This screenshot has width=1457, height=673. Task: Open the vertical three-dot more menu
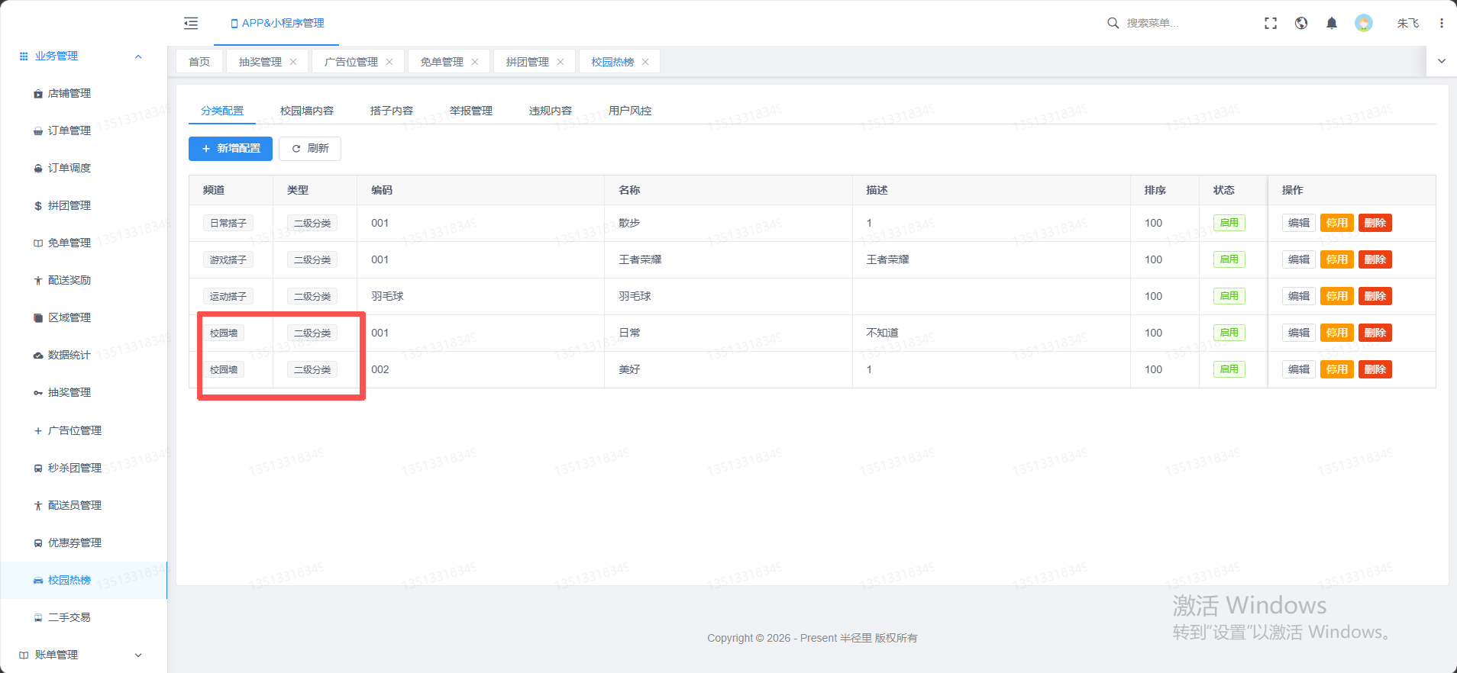click(x=1442, y=24)
